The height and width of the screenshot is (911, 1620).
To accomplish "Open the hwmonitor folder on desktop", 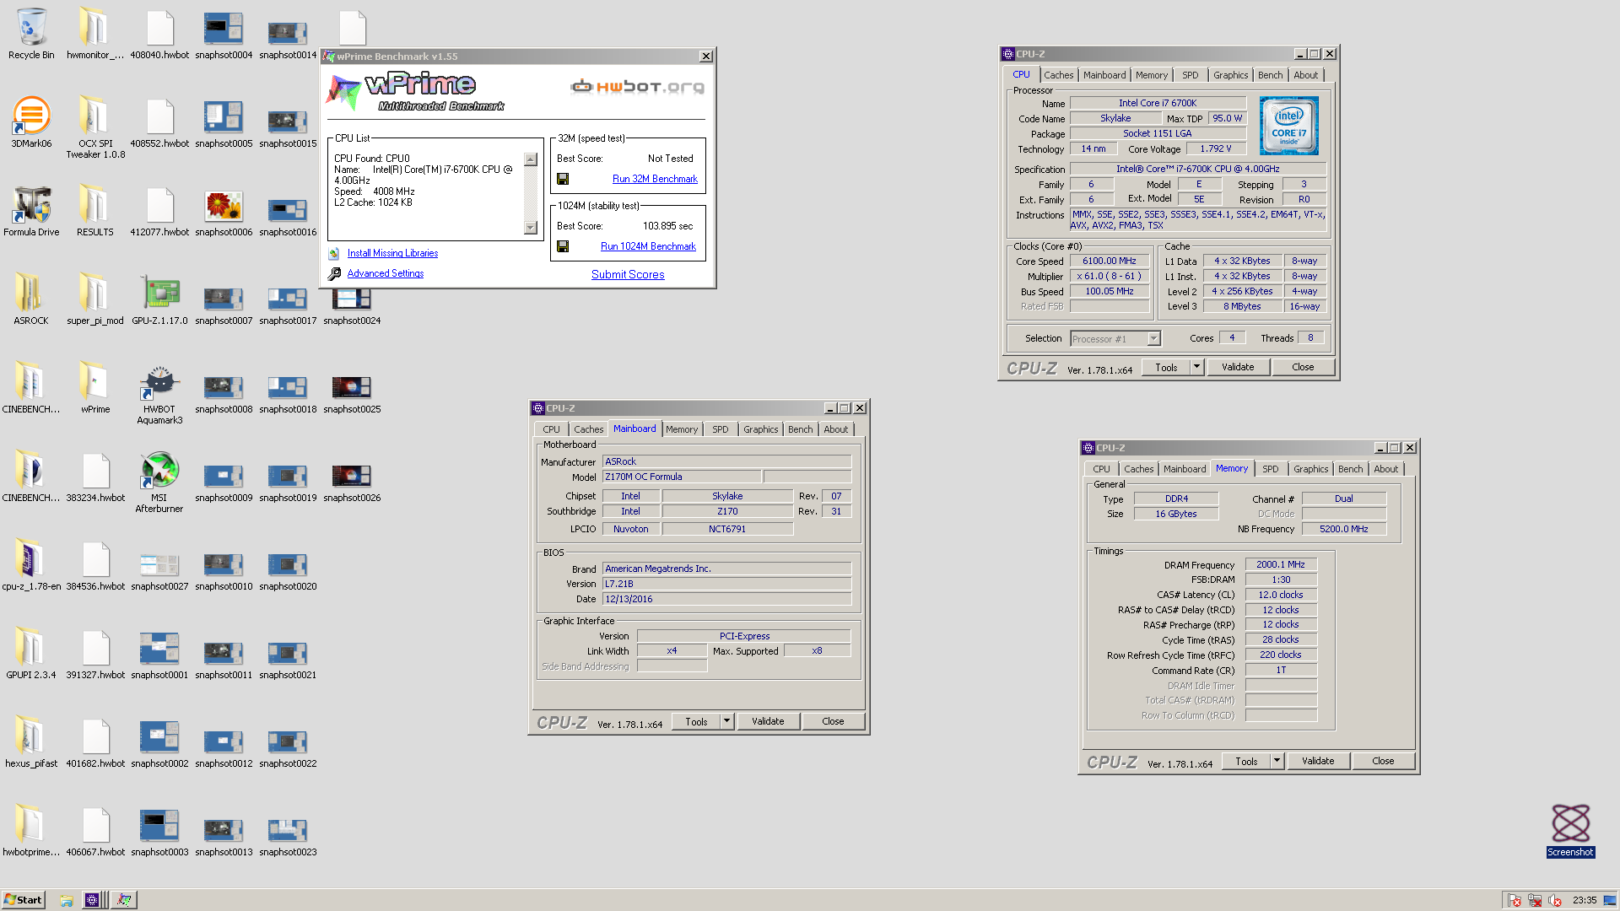I will pyautogui.click(x=95, y=34).
